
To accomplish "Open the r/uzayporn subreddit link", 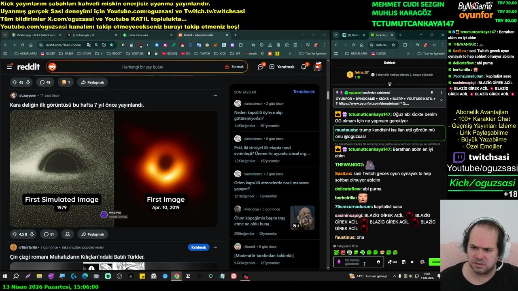I will click(27, 95).
